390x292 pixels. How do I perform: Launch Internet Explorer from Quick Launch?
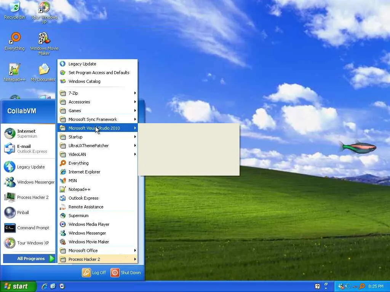click(45, 286)
